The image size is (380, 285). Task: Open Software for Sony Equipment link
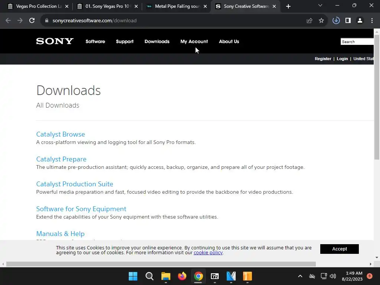tap(81, 209)
